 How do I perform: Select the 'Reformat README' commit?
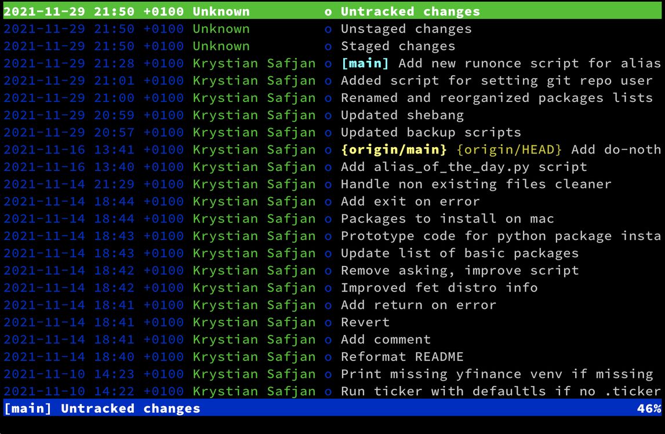click(402, 357)
